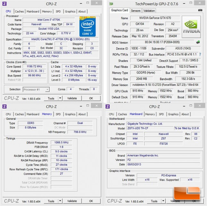Click Validate button in Memory window
The image size is (207, 206).
pos(72,201)
